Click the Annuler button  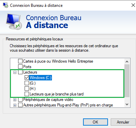[123, 122]
